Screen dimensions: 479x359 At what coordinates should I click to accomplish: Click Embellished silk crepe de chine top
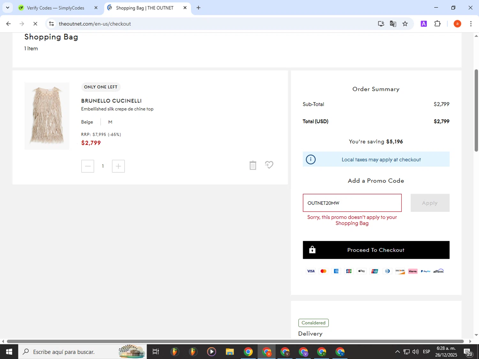117,109
